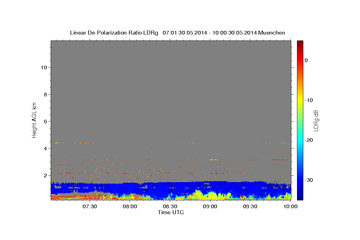This screenshot has width=360, height=240.
Task: Click the 'LDRg dB' colorbar label
Action: click(316, 120)
